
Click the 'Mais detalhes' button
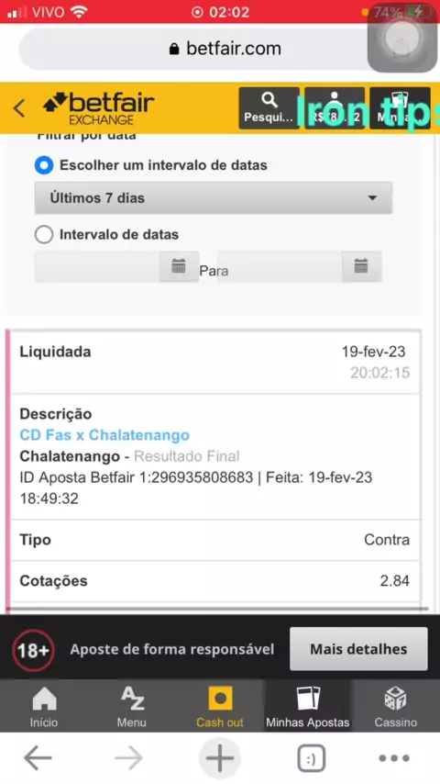pos(358,649)
